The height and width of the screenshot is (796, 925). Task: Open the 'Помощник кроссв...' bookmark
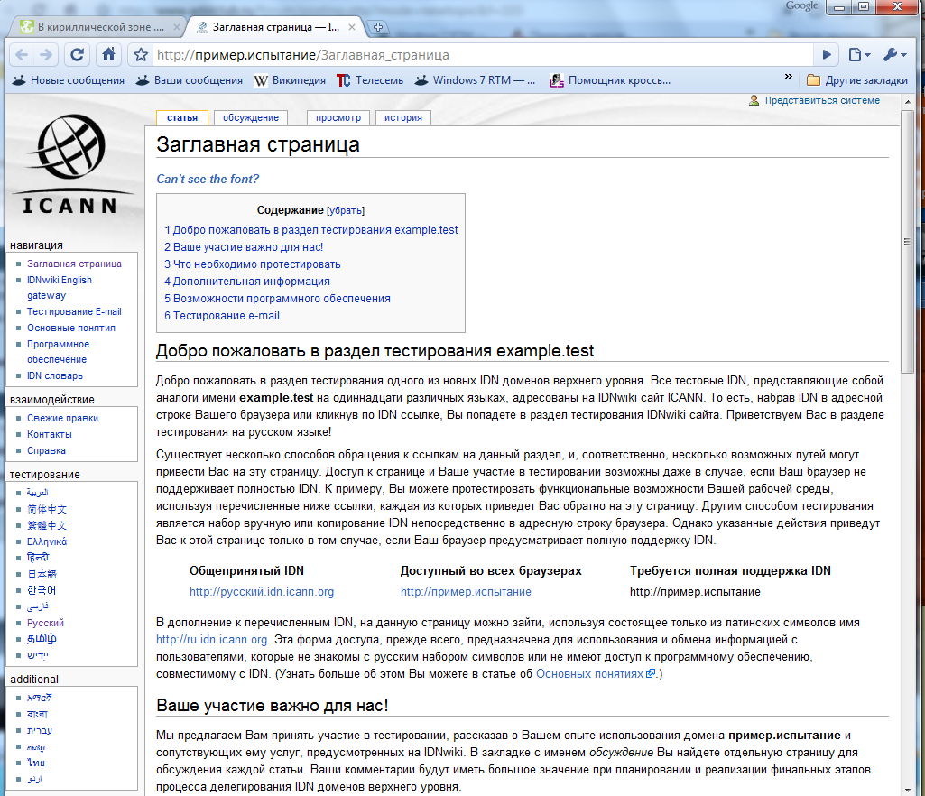coord(610,80)
